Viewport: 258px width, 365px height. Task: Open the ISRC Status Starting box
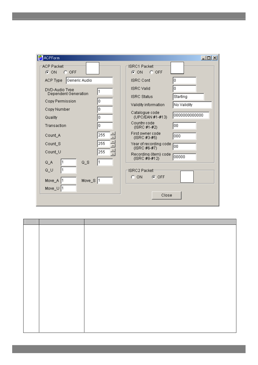tap(188, 97)
